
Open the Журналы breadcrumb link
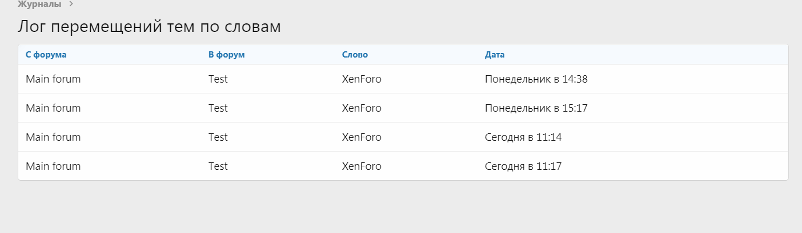click(39, 4)
